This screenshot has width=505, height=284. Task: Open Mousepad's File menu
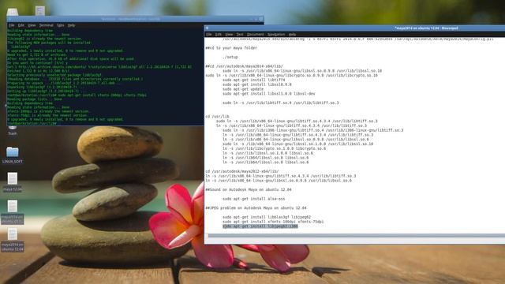point(209,34)
